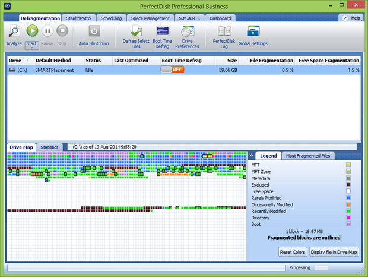Click the Idle status cell
Screen dimensions: 368x277
tap(89, 70)
